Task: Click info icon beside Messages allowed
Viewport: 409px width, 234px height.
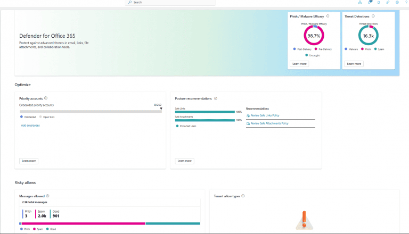Action: (48, 196)
